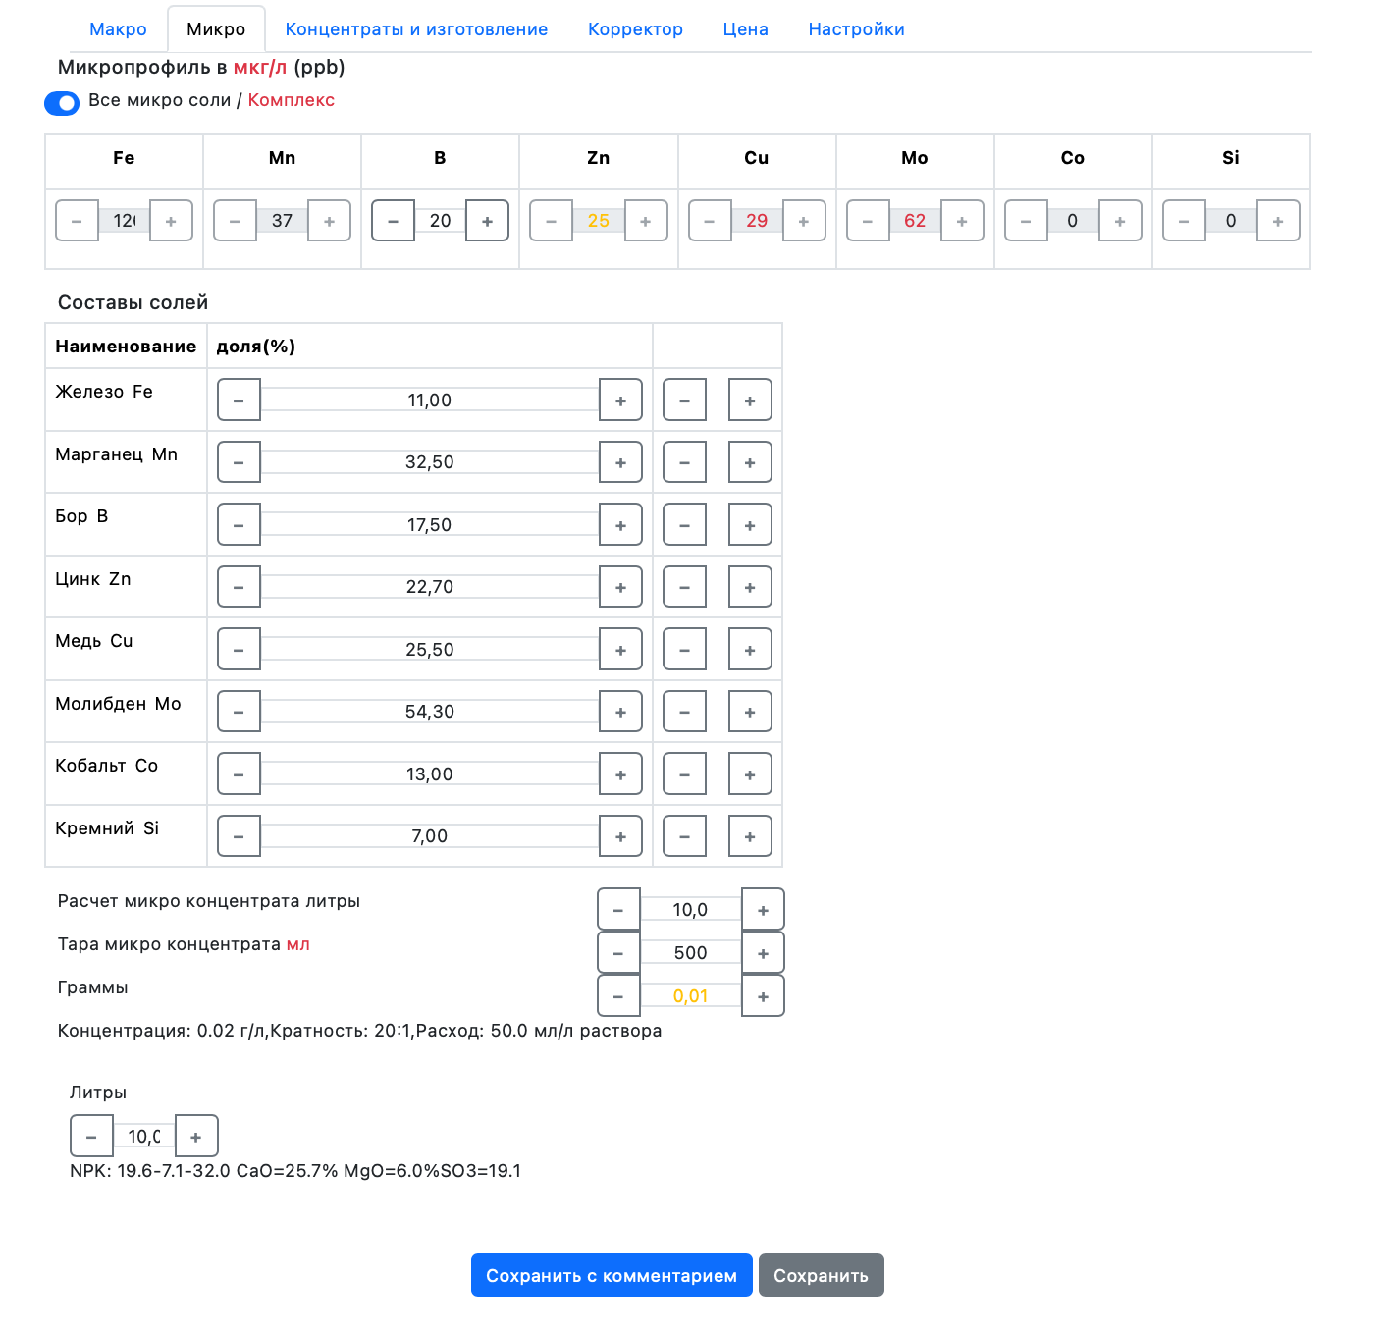Decrease the B microprofile value
The width and height of the screenshot is (1384, 1333).
pyautogui.click(x=393, y=221)
